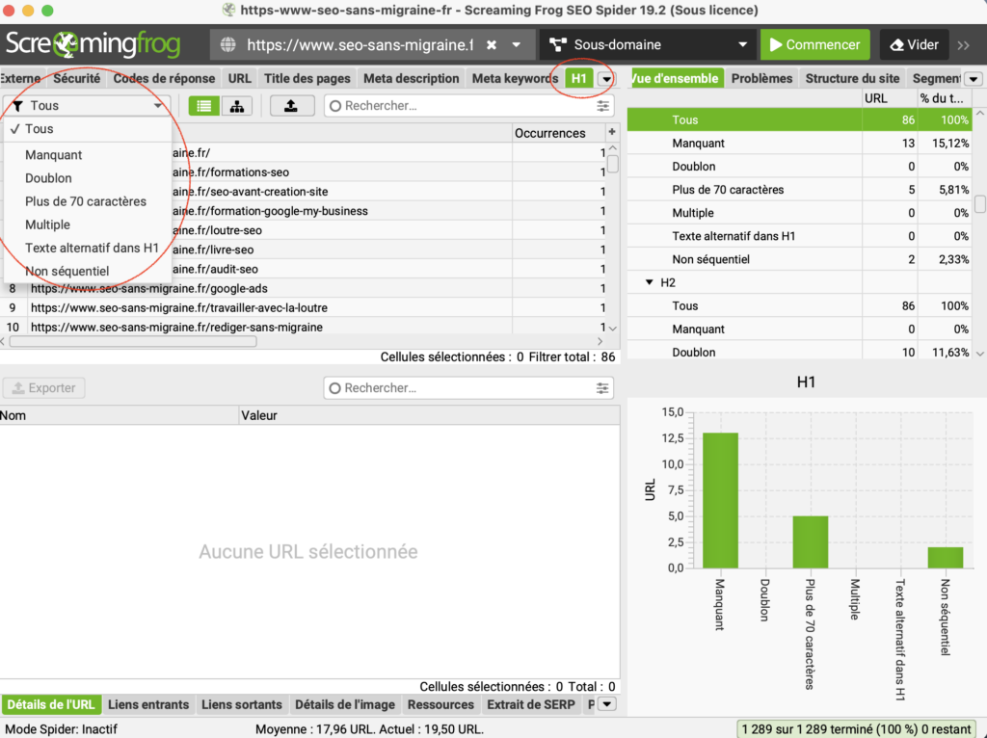987x738 pixels.
Task: Click the lower Rechercher search field
Action: pyautogui.click(x=468, y=388)
